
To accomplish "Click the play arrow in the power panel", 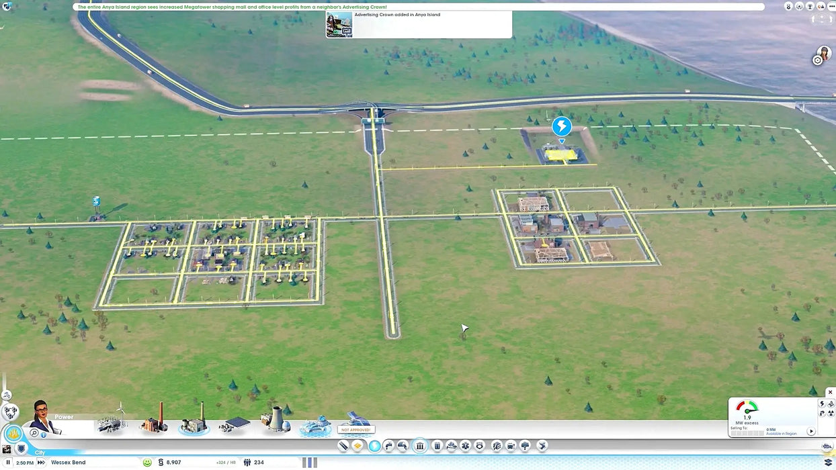I will pos(810,431).
